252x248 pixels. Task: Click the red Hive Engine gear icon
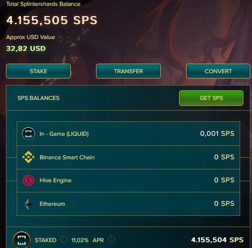[28, 180]
